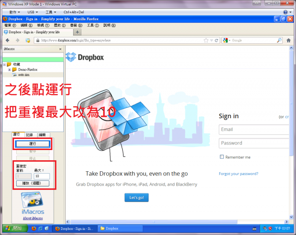
Task: Click the Google search engine icon
Action: pos(225,40)
